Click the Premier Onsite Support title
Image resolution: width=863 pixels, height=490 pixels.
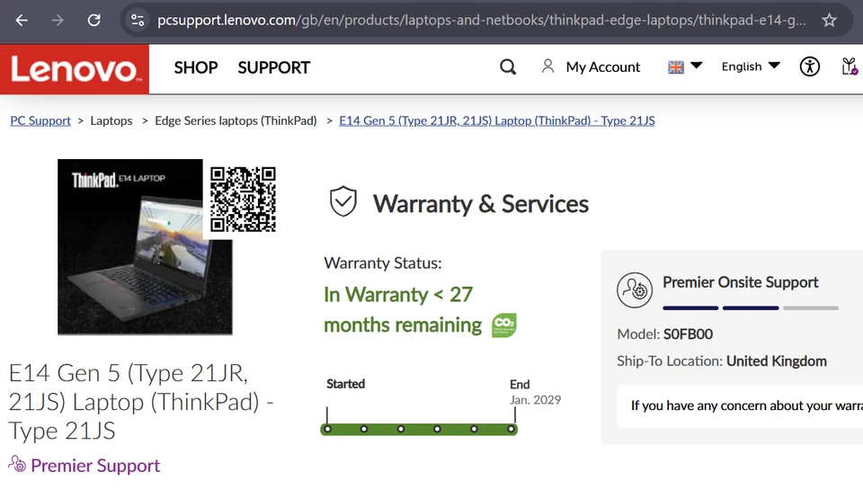[x=740, y=282]
